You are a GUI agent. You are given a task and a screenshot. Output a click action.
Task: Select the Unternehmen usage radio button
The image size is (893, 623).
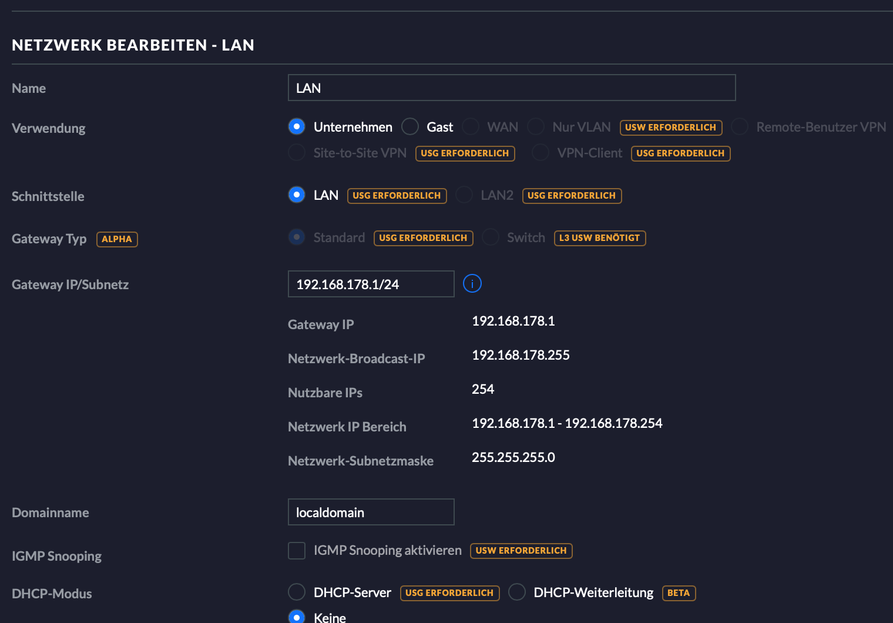[297, 127]
